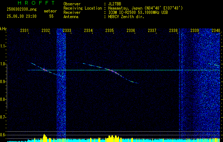Click the date 25.06.30 23:30
This screenshot has width=223, height=142.
coord(22,16)
